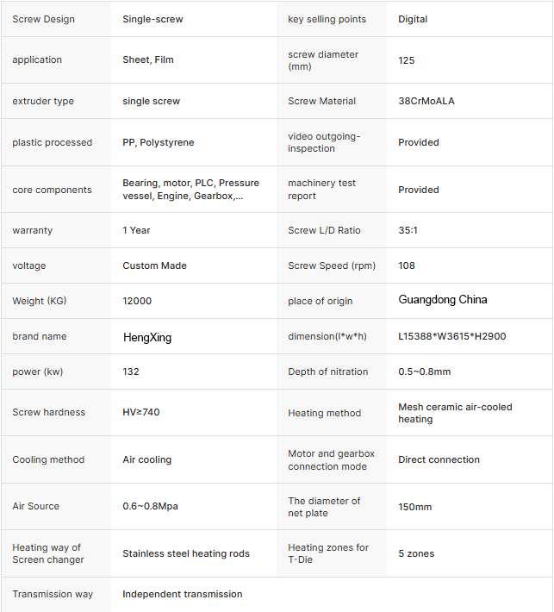Select the 'Single-screw' value cell
Viewport: 554px width, 612px height.
[153, 19]
